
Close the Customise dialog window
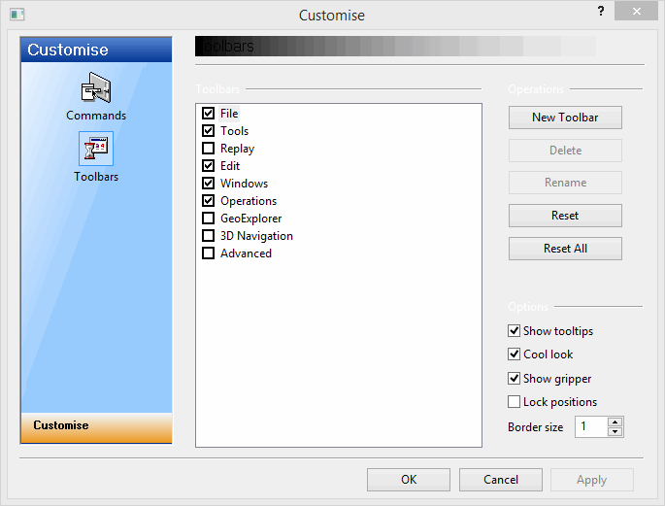click(636, 12)
